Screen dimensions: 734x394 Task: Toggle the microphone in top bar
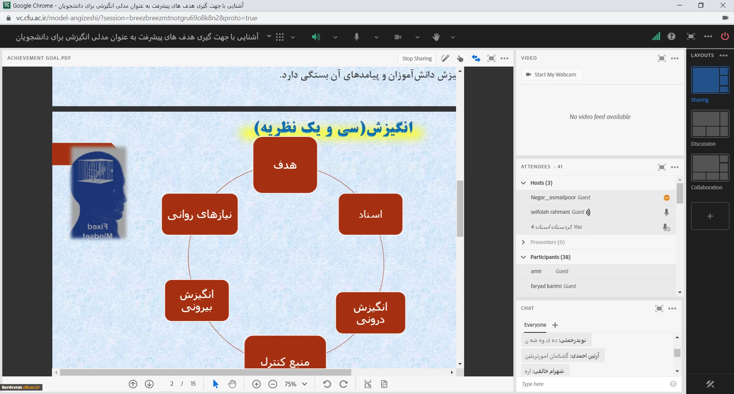(x=356, y=37)
